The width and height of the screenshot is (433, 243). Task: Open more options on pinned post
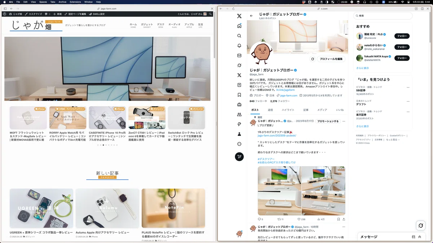click(344, 121)
